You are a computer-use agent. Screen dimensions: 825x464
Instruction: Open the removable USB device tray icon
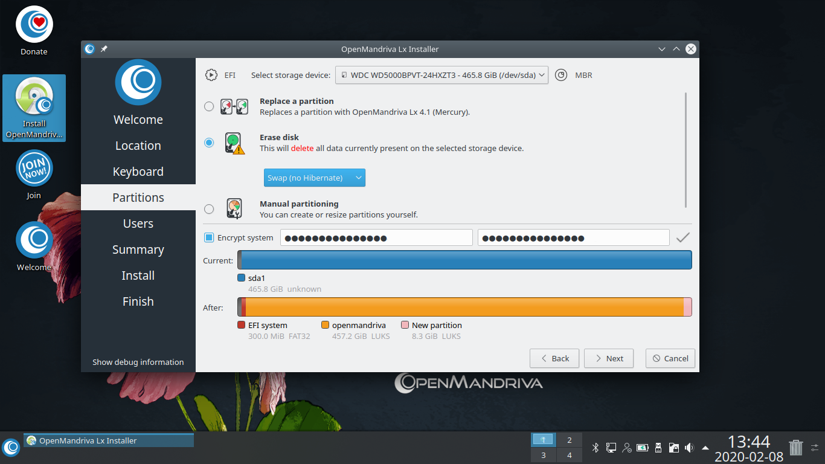tap(658, 448)
